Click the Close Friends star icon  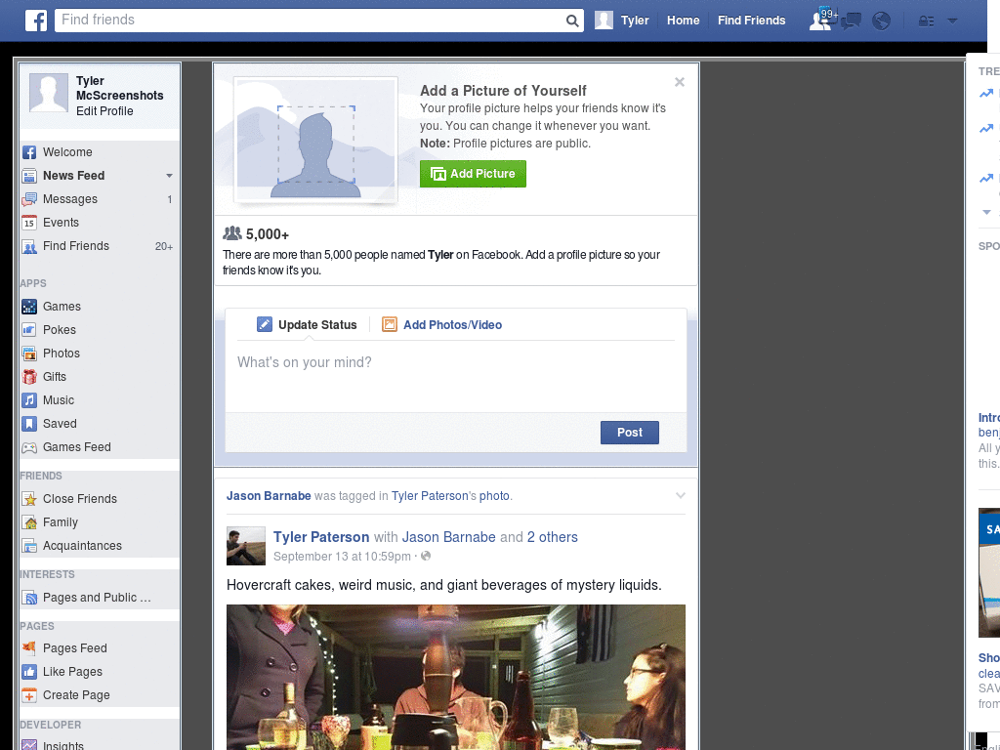(x=29, y=499)
